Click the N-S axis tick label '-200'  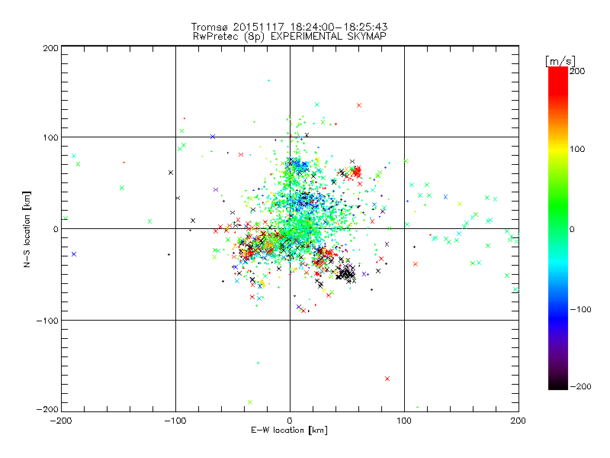47,410
